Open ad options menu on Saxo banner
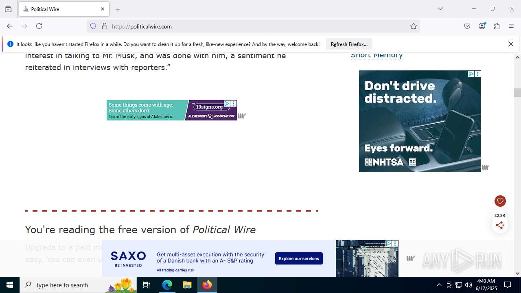 click(395, 243)
